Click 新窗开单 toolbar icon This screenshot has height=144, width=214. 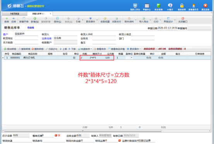24,20
